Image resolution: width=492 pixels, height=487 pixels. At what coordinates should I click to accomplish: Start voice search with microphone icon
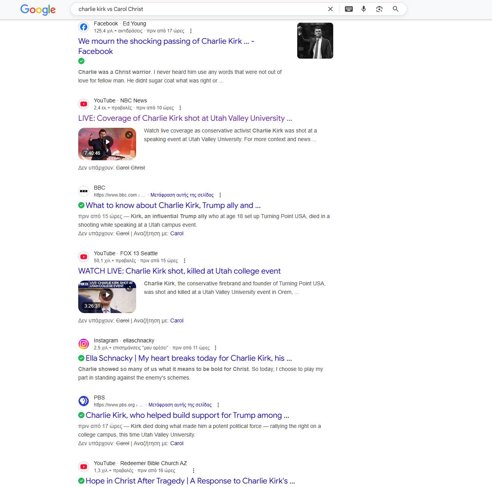[x=364, y=9]
